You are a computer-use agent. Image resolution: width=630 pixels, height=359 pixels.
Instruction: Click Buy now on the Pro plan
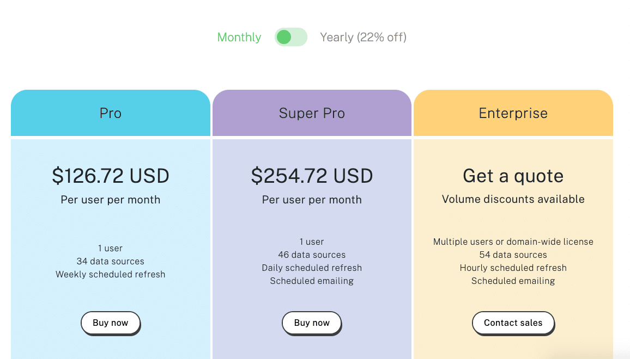tap(111, 323)
